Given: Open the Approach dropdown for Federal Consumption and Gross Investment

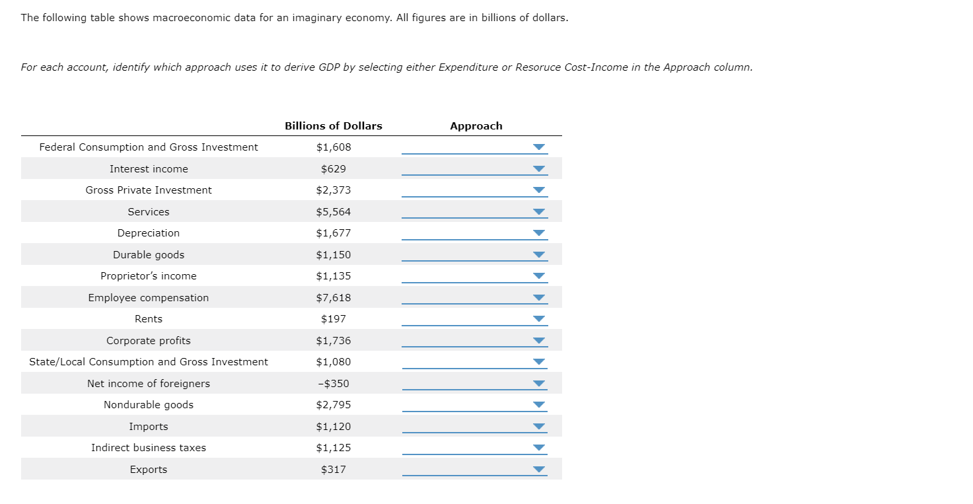Looking at the screenshot, I should 538,147.
